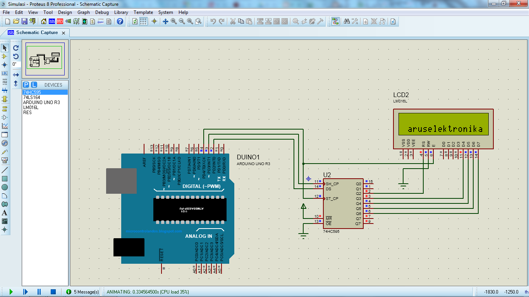Flip vertically with the Y-mirror arrow

pos(16,83)
